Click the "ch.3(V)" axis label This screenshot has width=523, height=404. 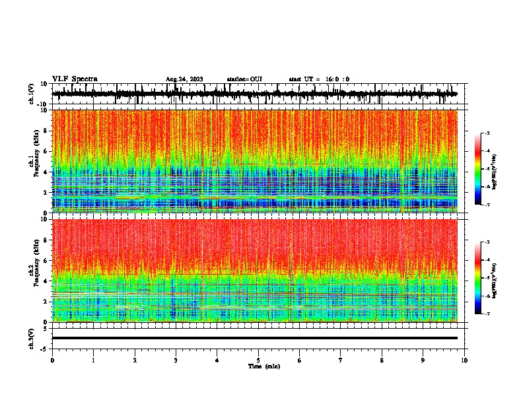(x=32, y=339)
